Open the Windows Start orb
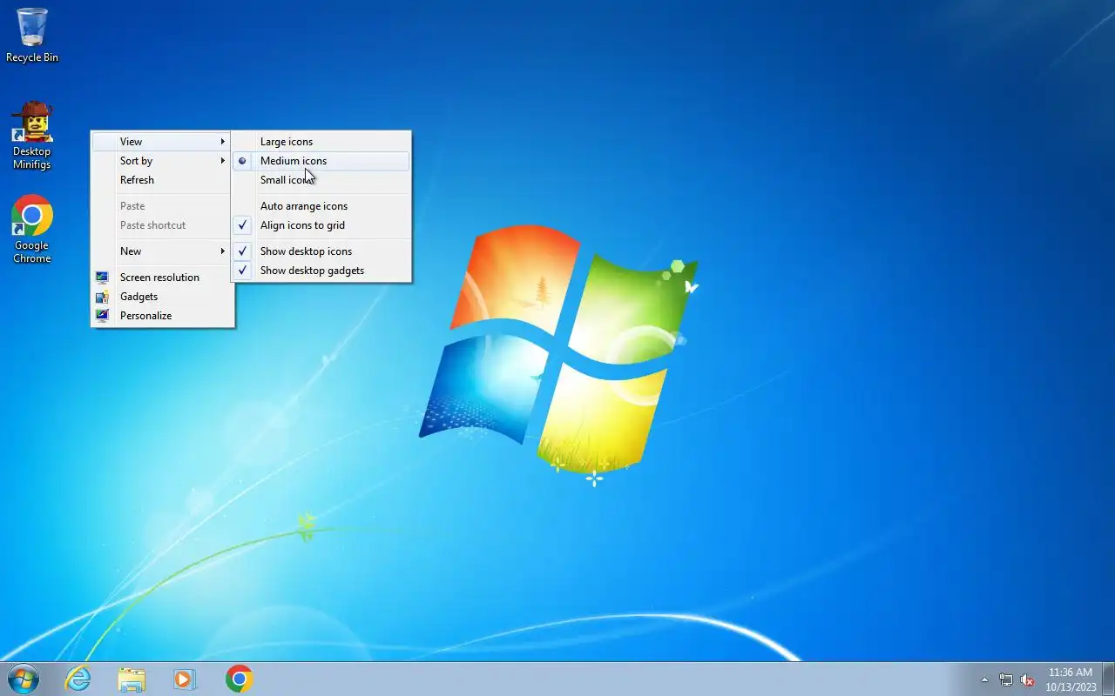The height and width of the screenshot is (696, 1115). coord(24,679)
